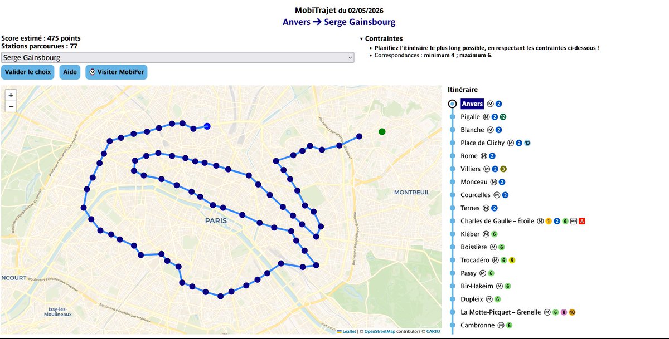
Task: Click the line 1 badge at Charles de Gaulle – Étoile
Action: tap(549, 221)
